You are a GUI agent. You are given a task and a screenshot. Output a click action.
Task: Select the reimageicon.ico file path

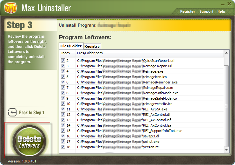coord(122,77)
